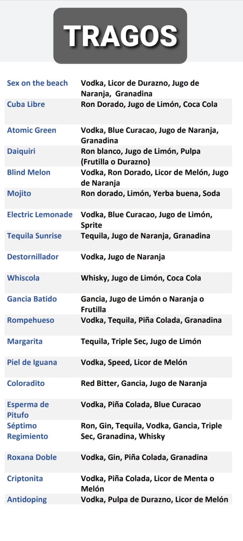243x541 pixels.
Task: Click the Tequila Sunrise drink name
Action: [x=34, y=236]
